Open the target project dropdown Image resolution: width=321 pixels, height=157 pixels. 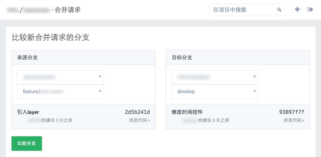[x=215, y=77]
